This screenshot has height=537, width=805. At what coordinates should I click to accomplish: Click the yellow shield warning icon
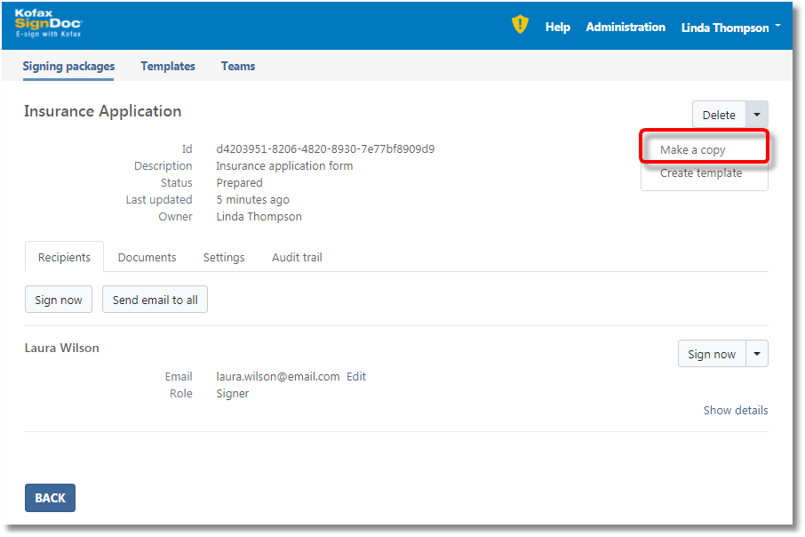coord(520,25)
